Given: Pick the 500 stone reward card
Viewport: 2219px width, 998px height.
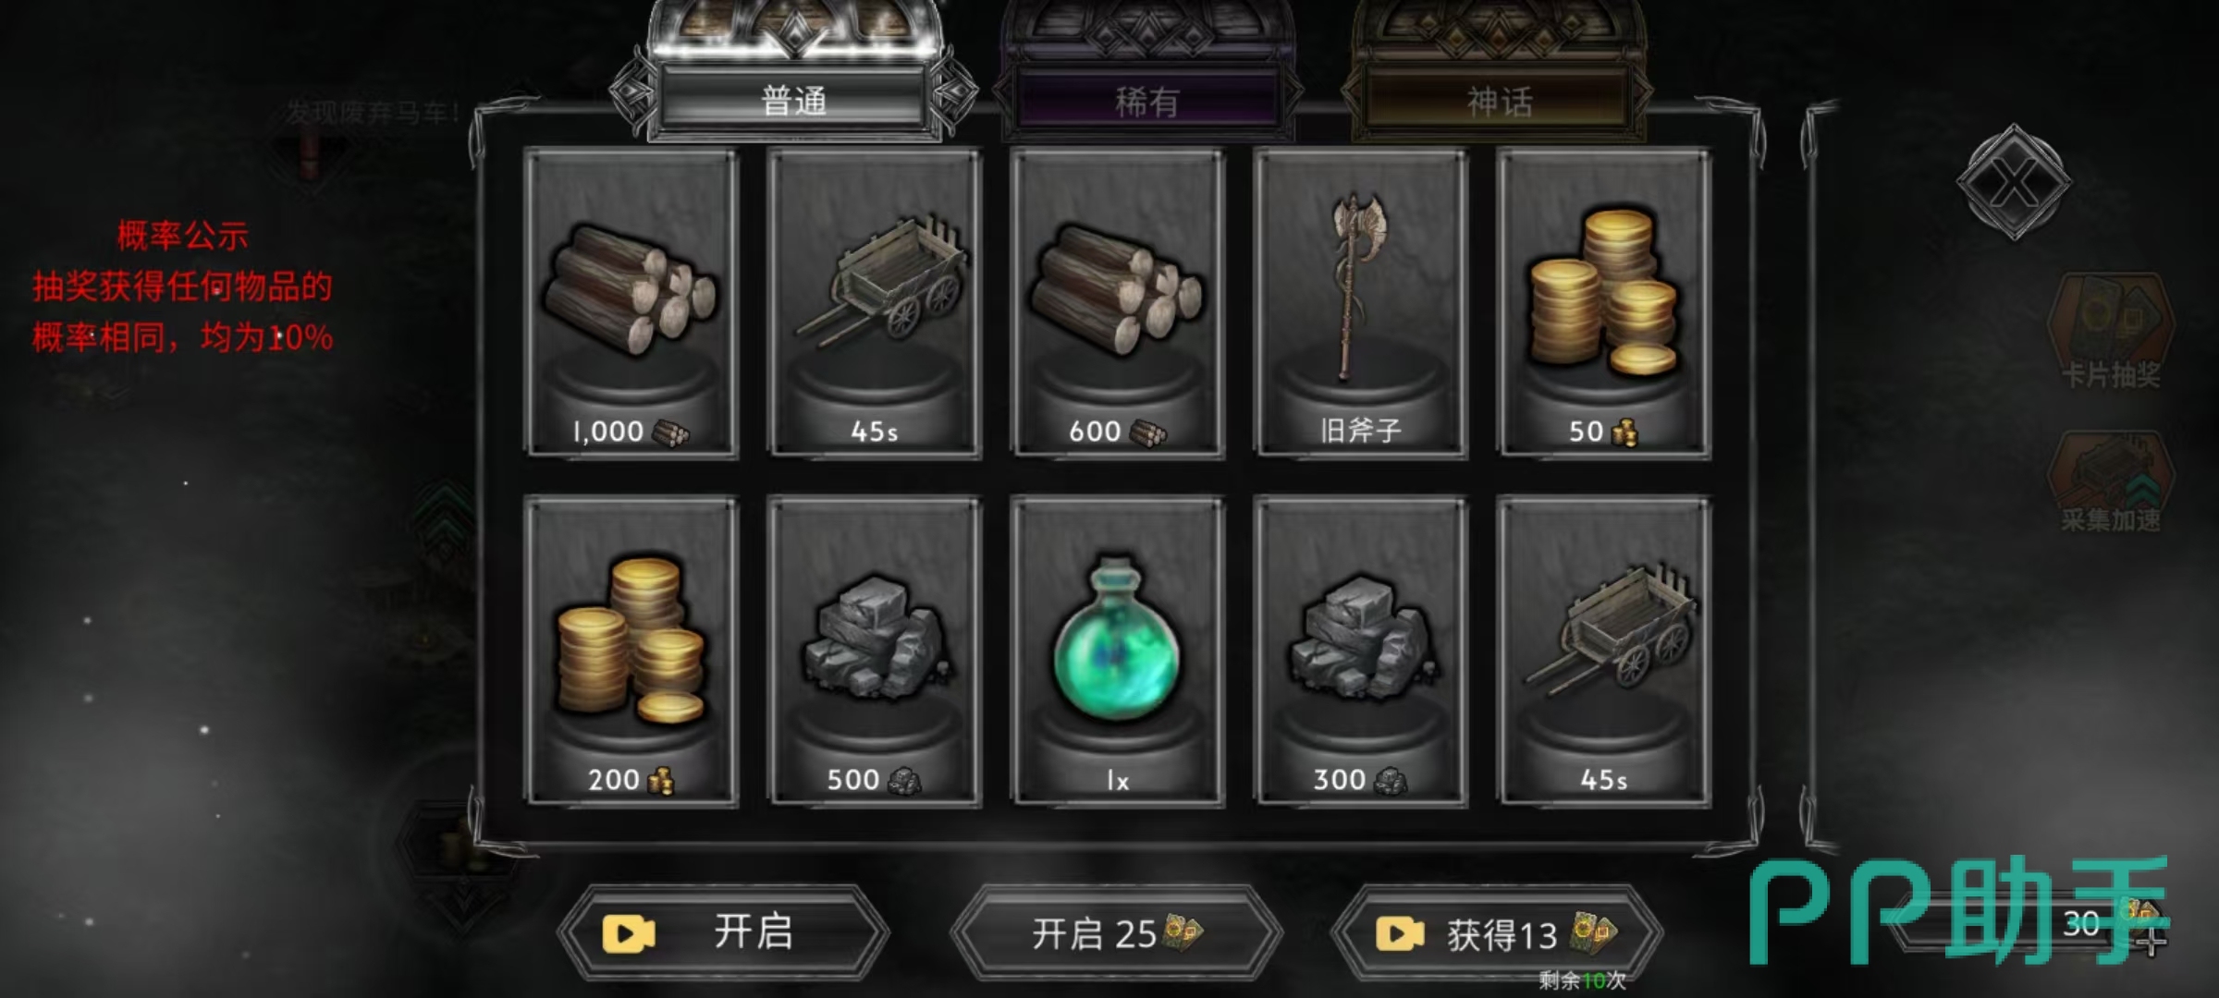Looking at the screenshot, I should (875, 651).
